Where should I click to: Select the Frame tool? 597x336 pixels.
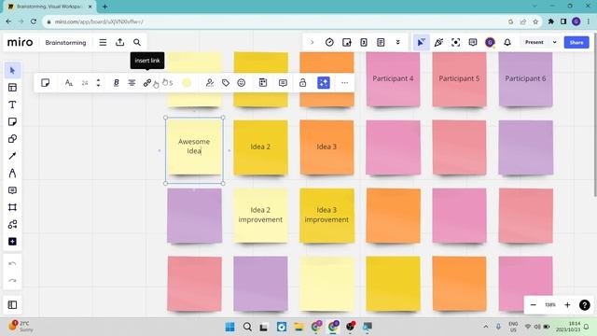tap(12, 207)
